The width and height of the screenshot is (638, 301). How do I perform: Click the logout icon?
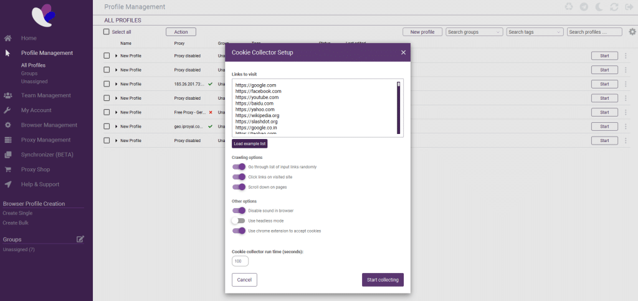pos(628,7)
